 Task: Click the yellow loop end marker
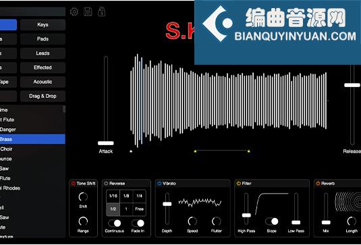coord(248,151)
